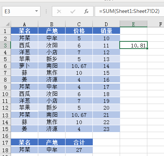This screenshot has width=164, height=156.
Task: Click sales value 18 in row 10
Action: point(106,94)
